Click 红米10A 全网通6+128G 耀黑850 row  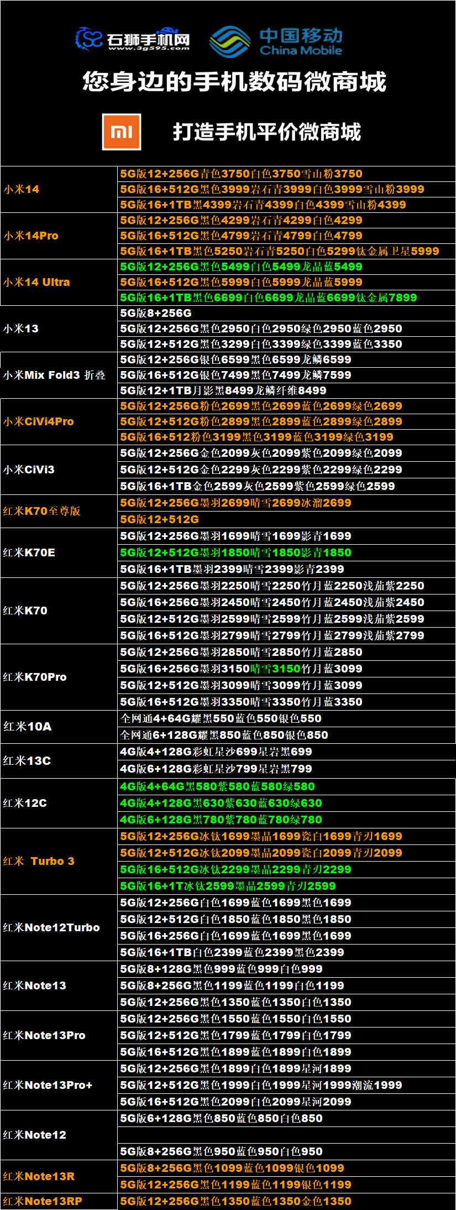pyautogui.click(x=287, y=735)
